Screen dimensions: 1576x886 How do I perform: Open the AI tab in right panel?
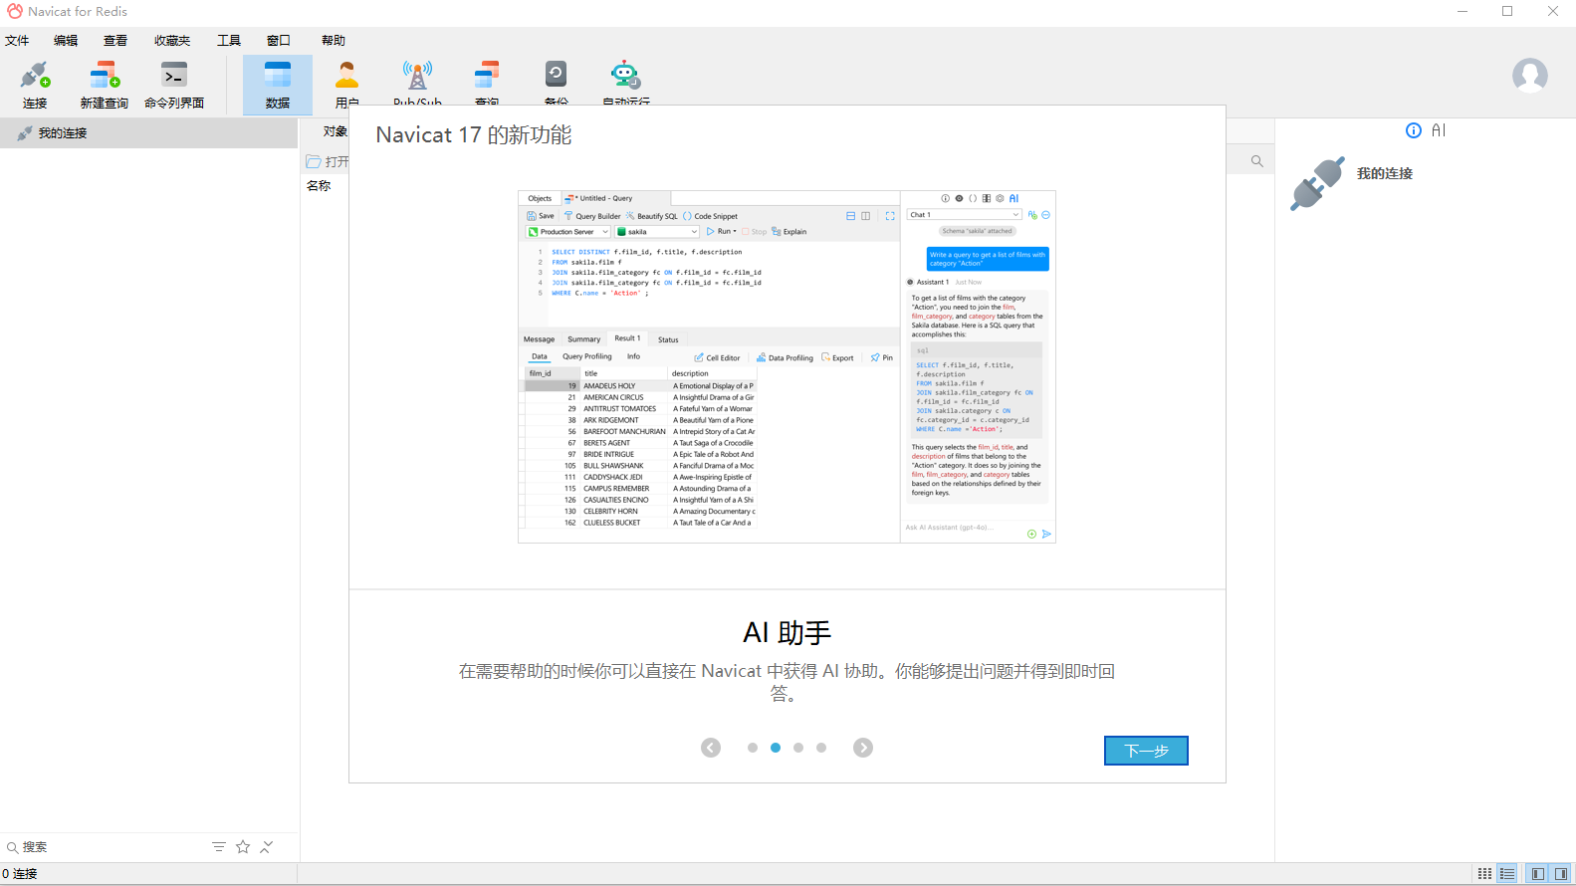click(1439, 130)
